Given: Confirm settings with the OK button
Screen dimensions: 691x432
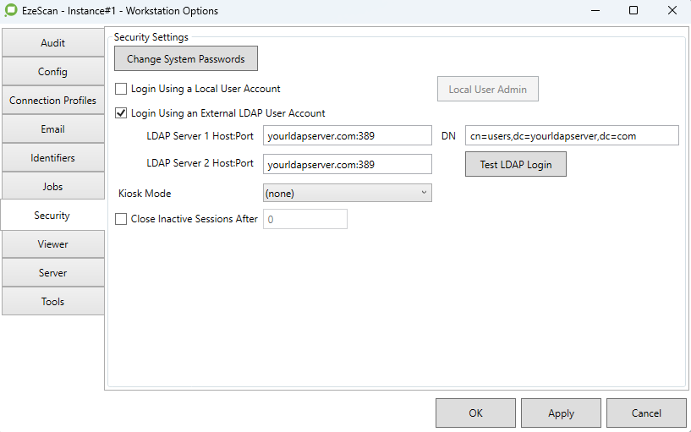Looking at the screenshot, I should tap(475, 413).
